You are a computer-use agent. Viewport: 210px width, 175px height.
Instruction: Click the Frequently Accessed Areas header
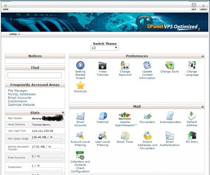pos(35,85)
